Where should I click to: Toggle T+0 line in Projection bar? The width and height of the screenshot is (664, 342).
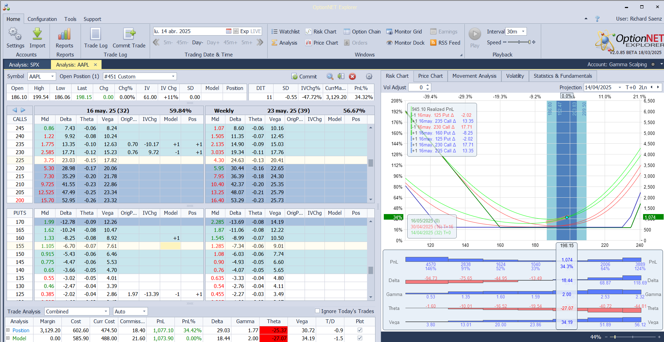[631, 87]
